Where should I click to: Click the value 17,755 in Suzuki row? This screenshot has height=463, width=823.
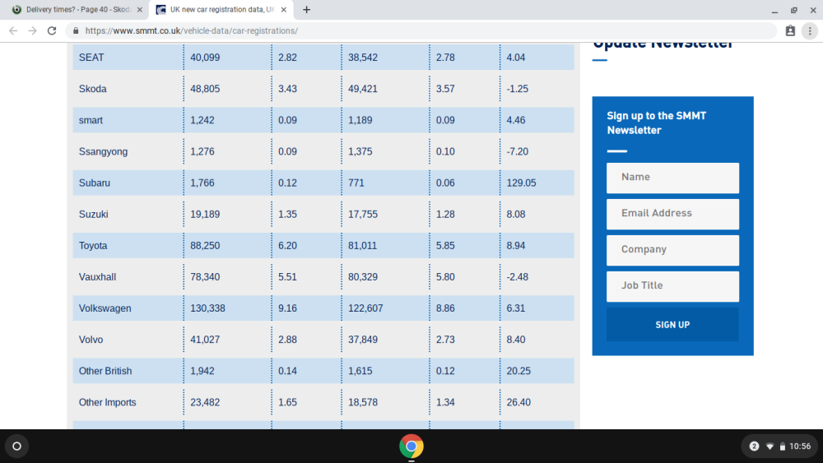pos(363,215)
